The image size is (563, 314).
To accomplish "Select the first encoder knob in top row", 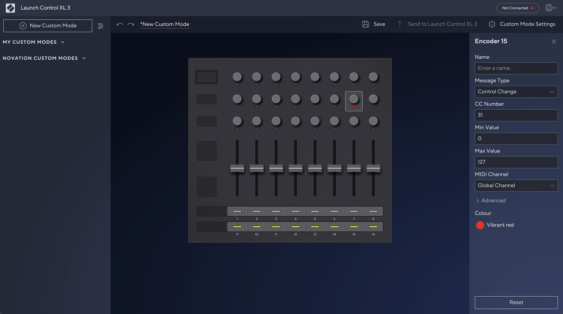I will 237,77.
